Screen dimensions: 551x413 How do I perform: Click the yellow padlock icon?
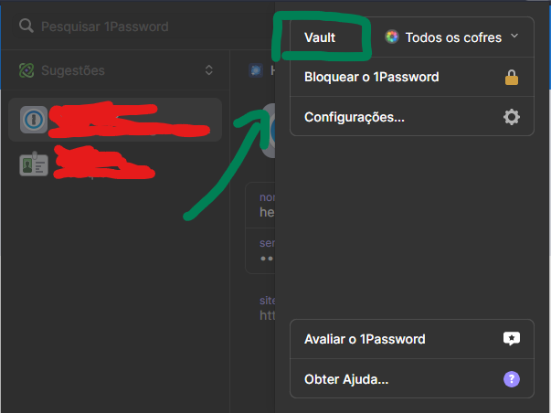click(512, 78)
